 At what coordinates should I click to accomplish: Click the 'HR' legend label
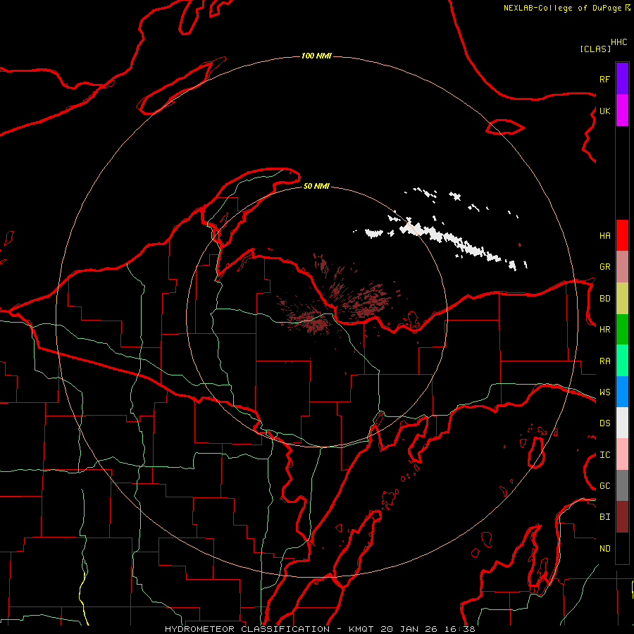click(x=604, y=330)
